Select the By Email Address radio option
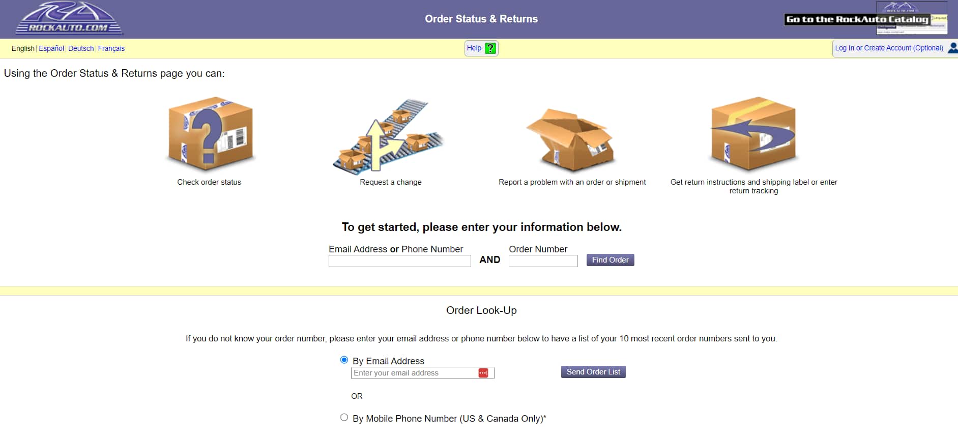The width and height of the screenshot is (958, 435). tap(344, 360)
